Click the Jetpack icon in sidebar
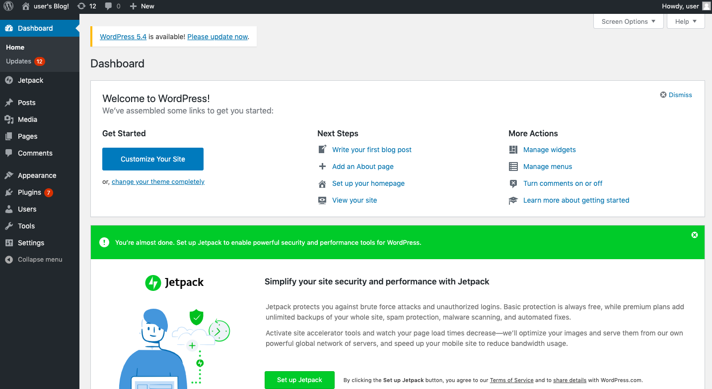The image size is (712, 389). click(9, 80)
